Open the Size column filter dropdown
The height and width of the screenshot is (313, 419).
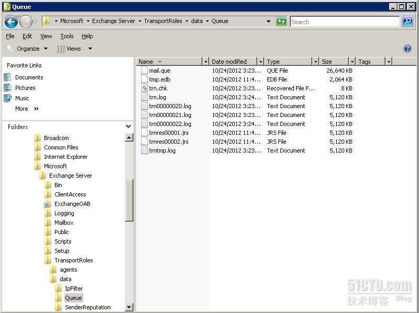point(352,62)
